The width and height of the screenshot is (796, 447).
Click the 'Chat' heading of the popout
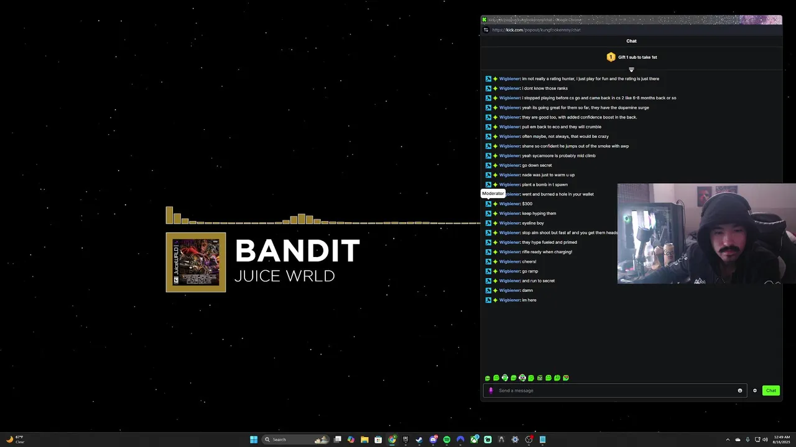coord(631,41)
